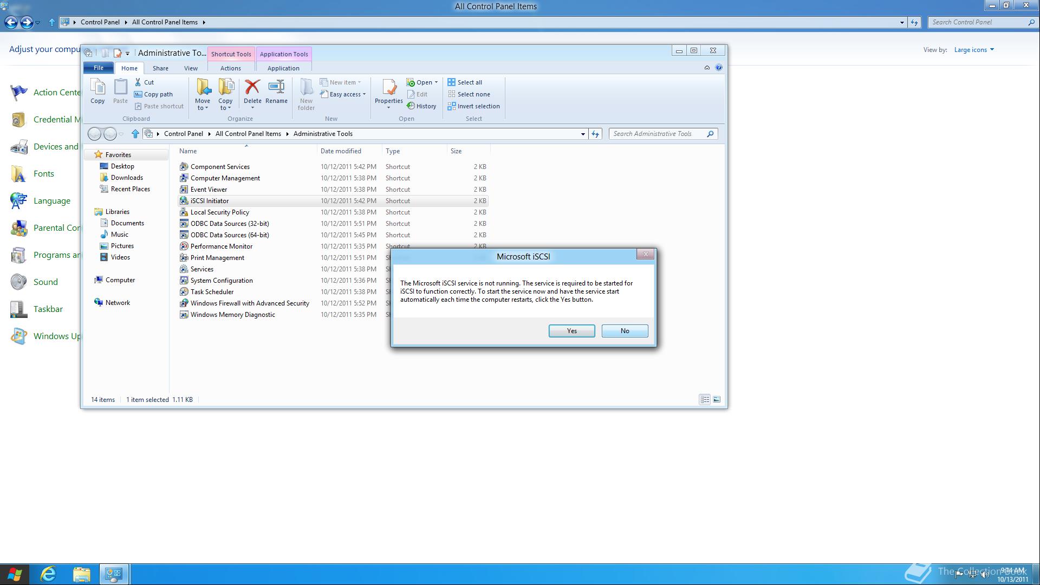Open Internet Explorer from the taskbar
This screenshot has width=1040, height=585.
pyautogui.click(x=48, y=574)
